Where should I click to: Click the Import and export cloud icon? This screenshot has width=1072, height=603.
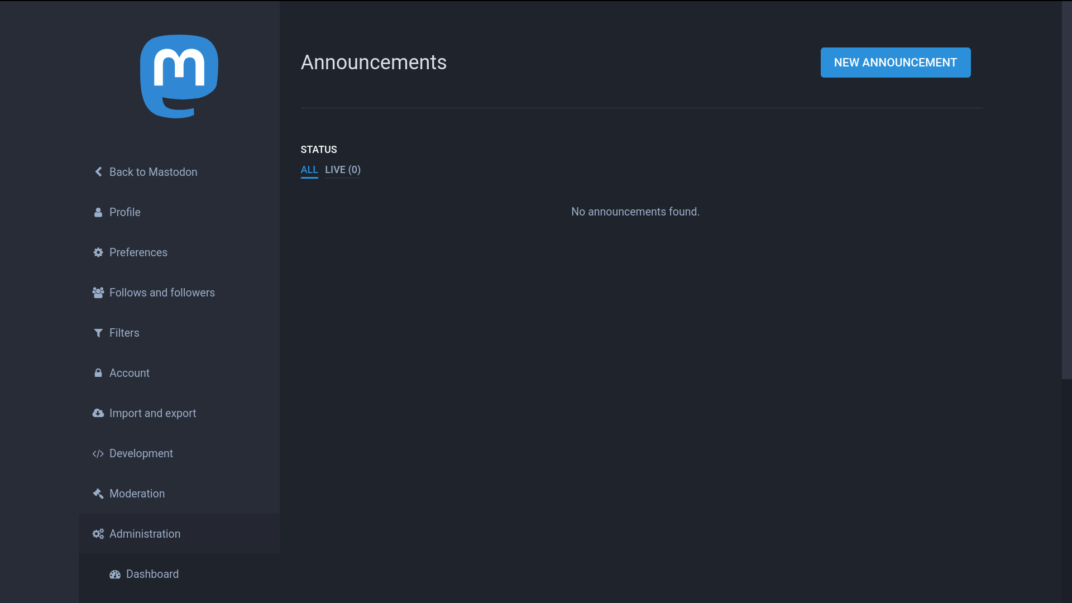[x=98, y=413]
